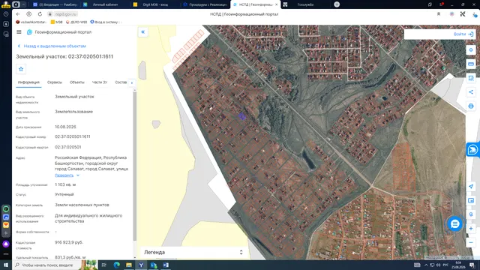
Task: Click the Геоинформационный портал logo
Action: [59, 32]
